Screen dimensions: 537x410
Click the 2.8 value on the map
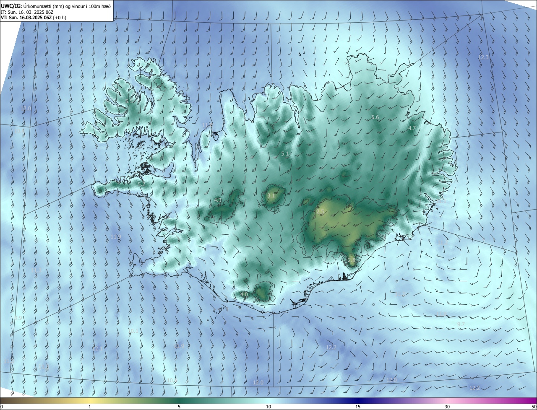click(352, 260)
